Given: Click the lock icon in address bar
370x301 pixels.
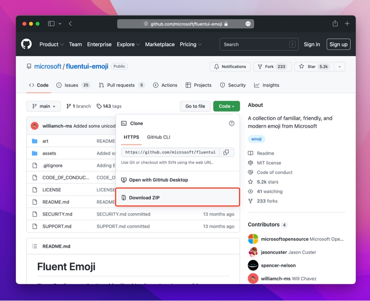Looking at the screenshot, I should click(226, 24).
